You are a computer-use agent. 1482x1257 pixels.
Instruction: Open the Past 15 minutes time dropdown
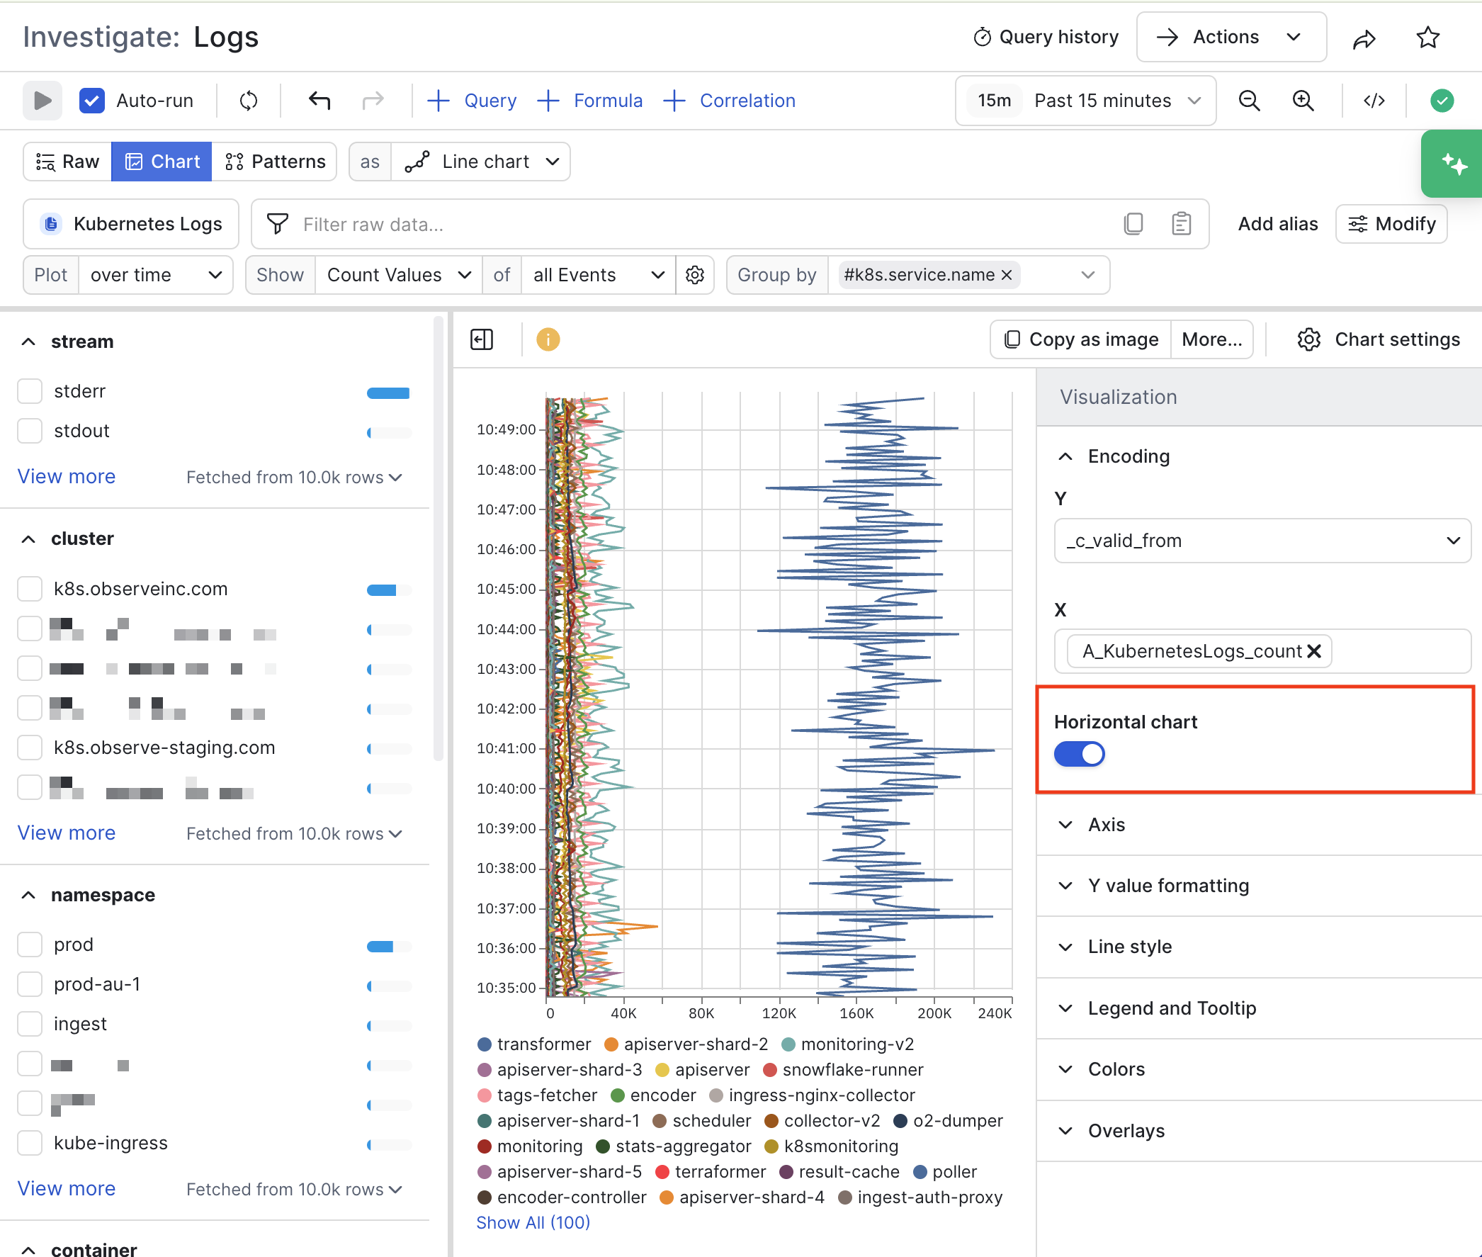click(1086, 101)
